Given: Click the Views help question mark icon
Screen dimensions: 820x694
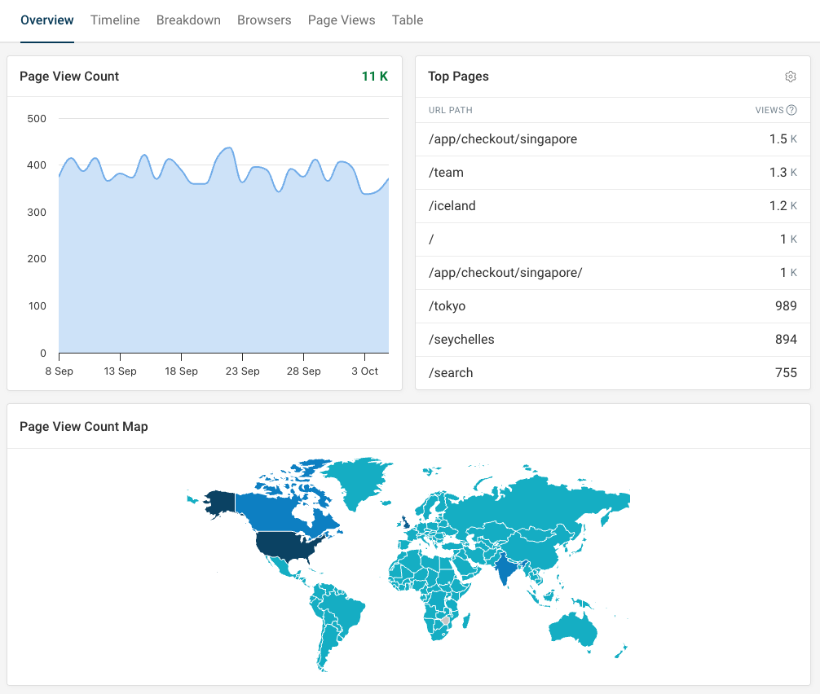Looking at the screenshot, I should click(791, 110).
